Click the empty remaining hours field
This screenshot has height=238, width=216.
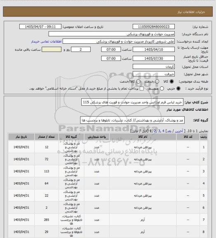[52, 50]
